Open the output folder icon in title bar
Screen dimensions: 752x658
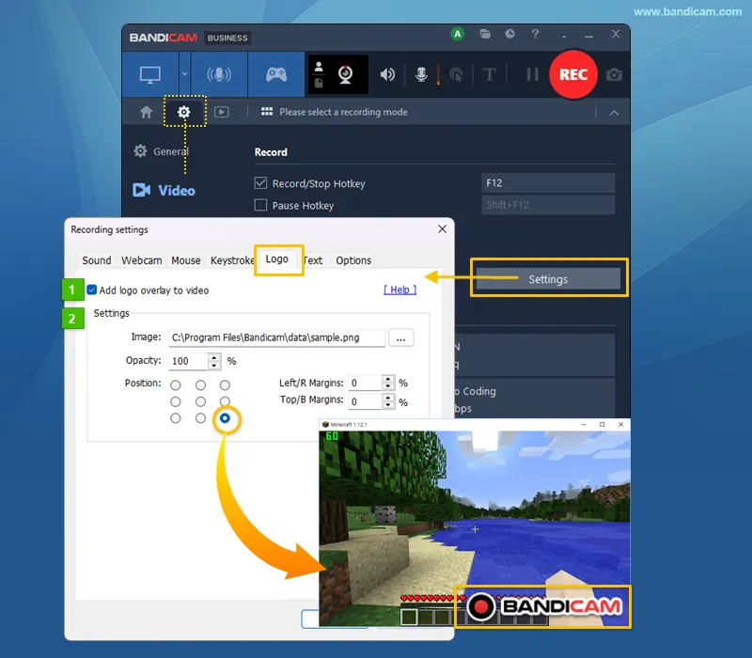tap(485, 34)
